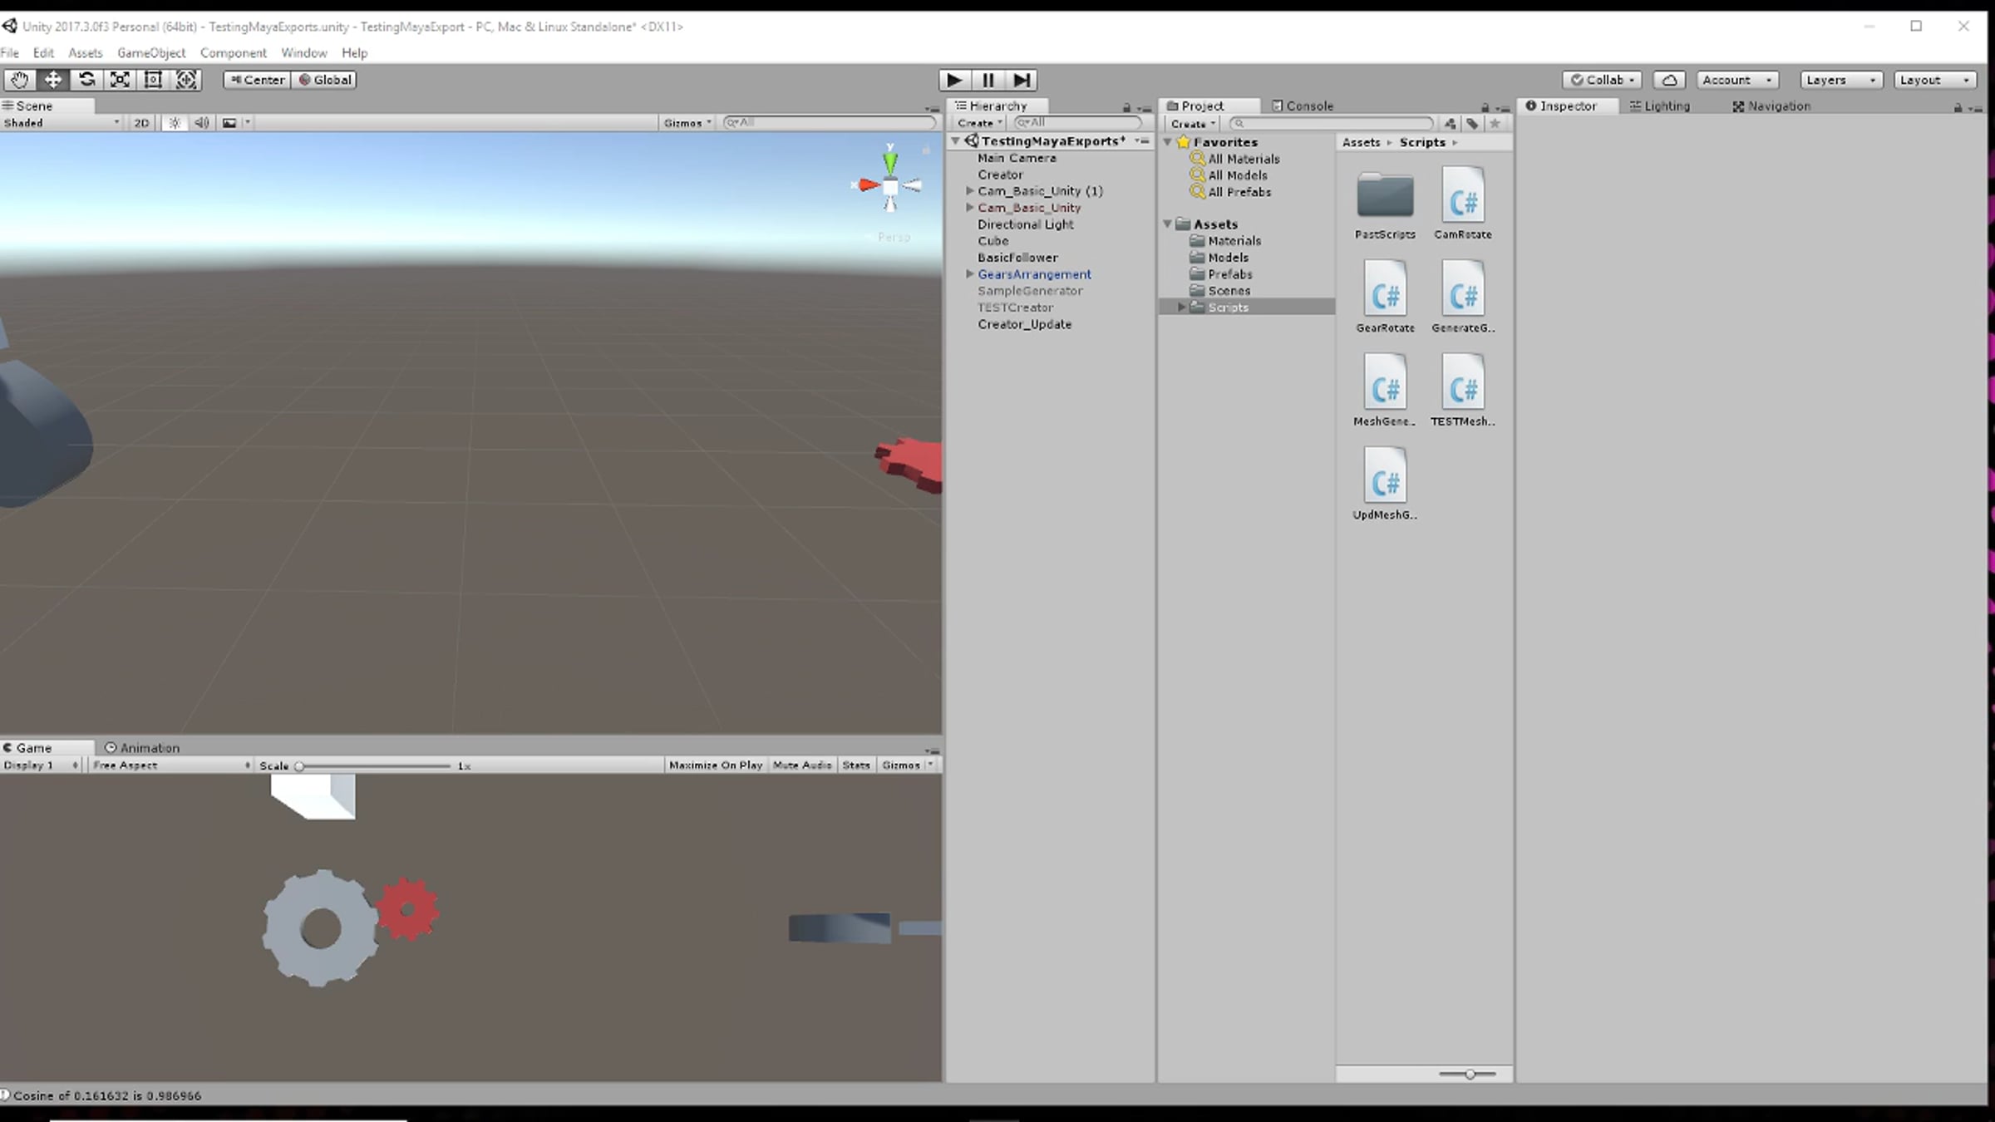Select the Hand tool
This screenshot has height=1122, width=1995.
[x=19, y=80]
